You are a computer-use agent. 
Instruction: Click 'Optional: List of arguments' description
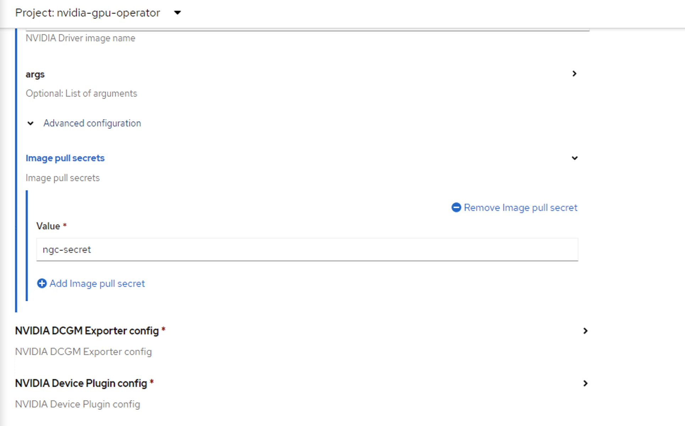[81, 93]
